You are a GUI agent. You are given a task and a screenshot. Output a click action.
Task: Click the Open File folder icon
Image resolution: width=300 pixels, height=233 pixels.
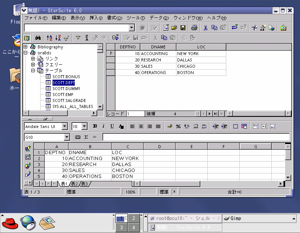174,28
